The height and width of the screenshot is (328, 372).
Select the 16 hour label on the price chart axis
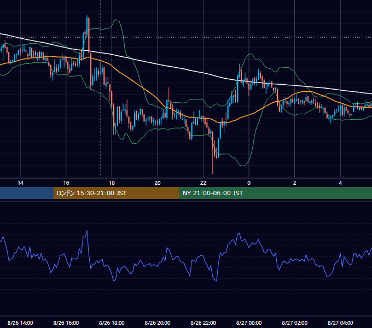(x=66, y=183)
